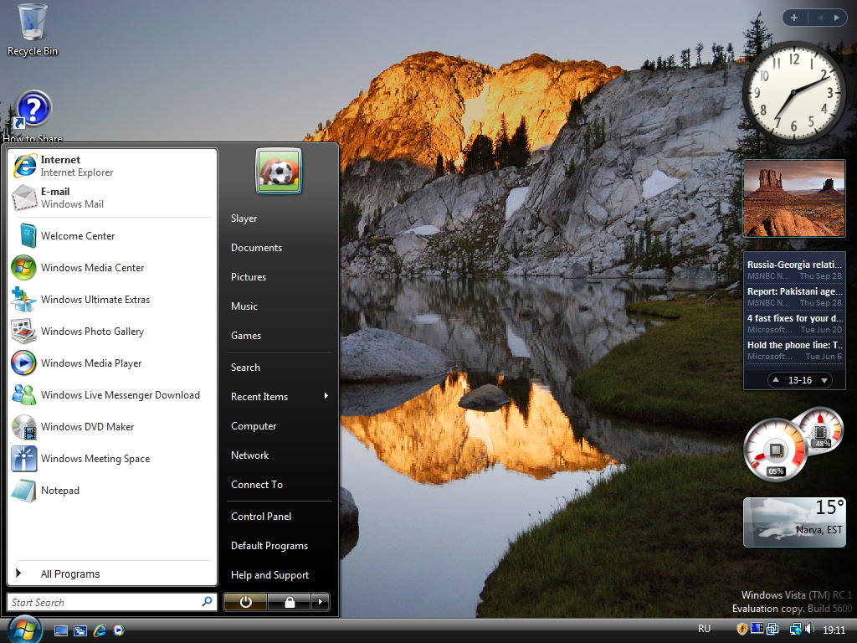Click the lock button in Start menu
Image resolution: width=857 pixels, height=643 pixels.
(289, 602)
